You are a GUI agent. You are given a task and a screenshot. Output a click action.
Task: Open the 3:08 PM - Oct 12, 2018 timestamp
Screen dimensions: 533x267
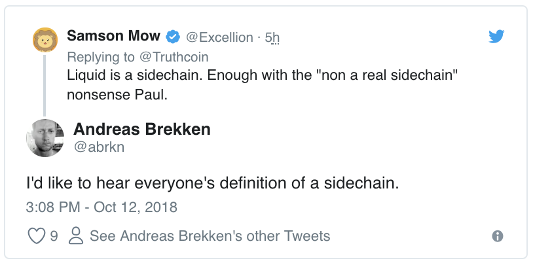click(x=102, y=207)
